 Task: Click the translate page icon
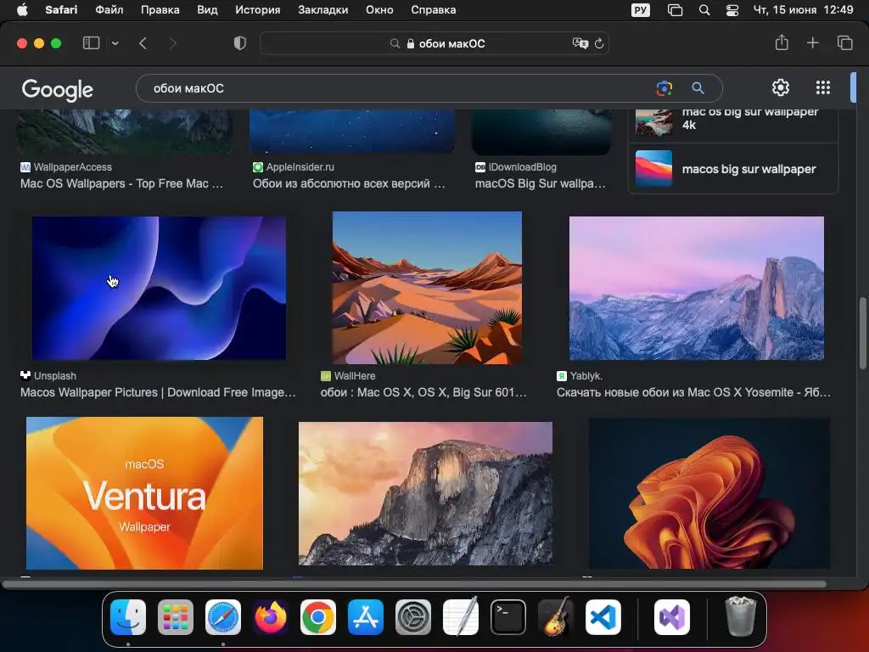pyautogui.click(x=580, y=43)
